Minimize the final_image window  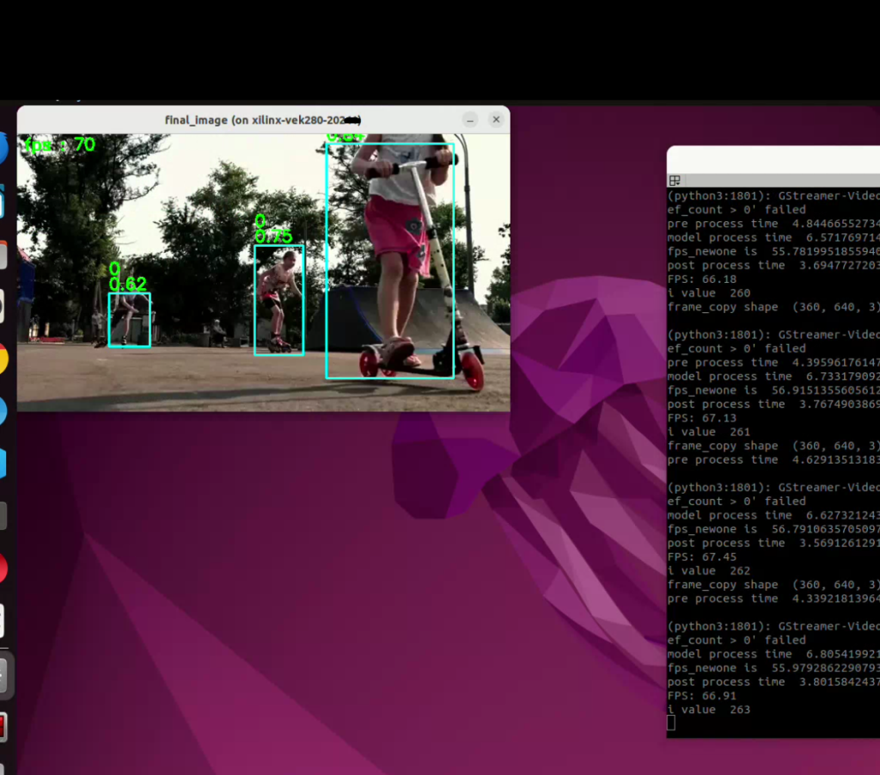click(470, 120)
